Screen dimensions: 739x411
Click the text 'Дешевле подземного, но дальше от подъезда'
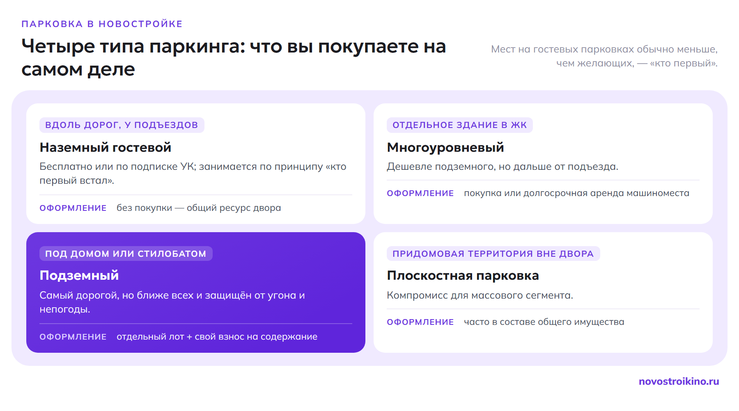click(503, 167)
